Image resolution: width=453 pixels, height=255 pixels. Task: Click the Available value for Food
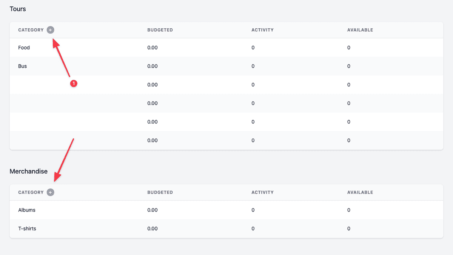click(349, 48)
